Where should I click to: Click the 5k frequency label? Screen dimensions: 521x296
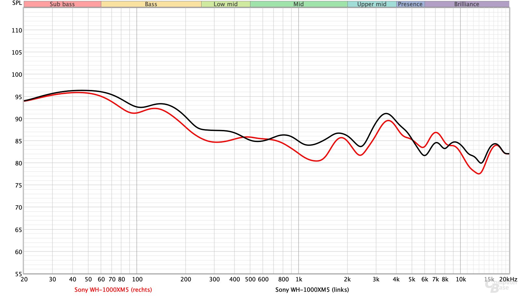click(412, 279)
